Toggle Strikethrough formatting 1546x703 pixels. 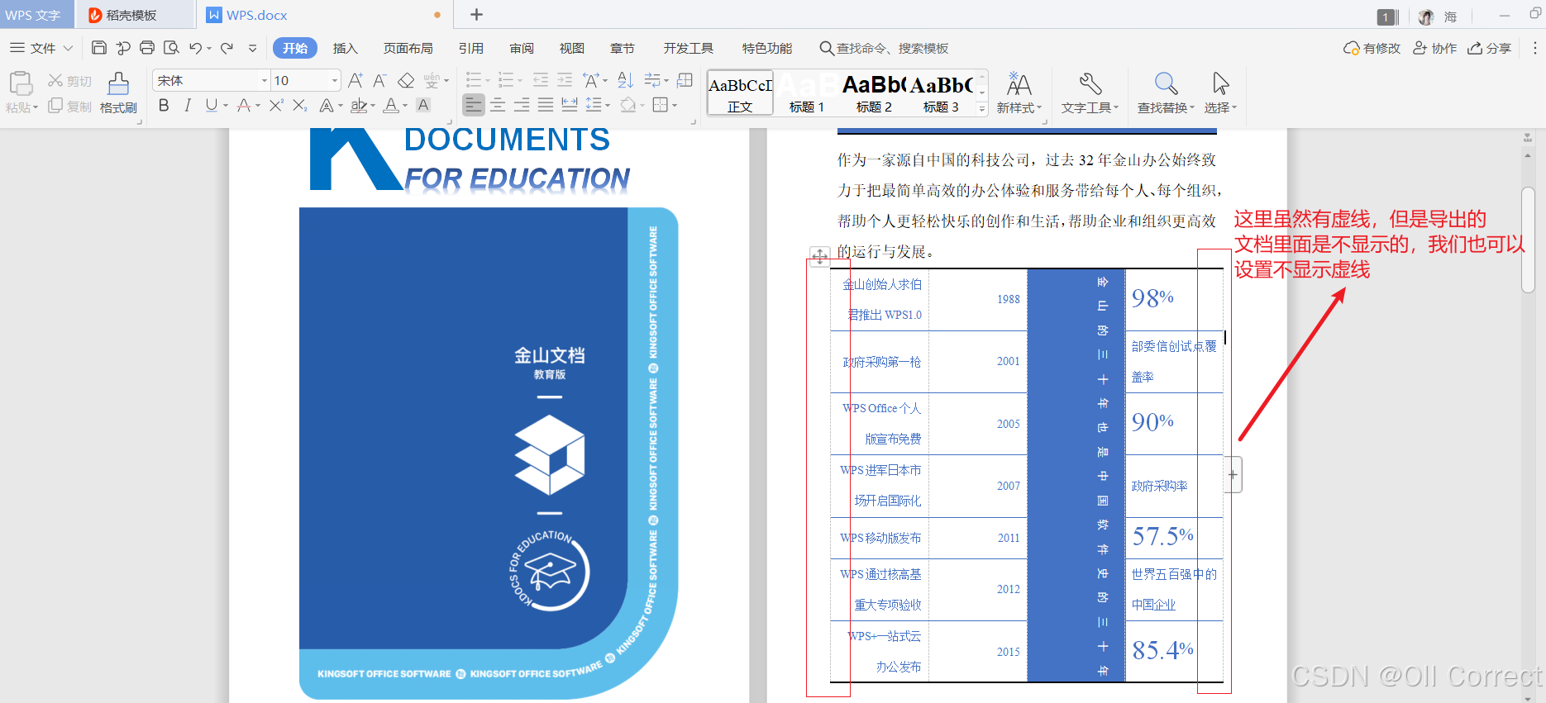244,105
